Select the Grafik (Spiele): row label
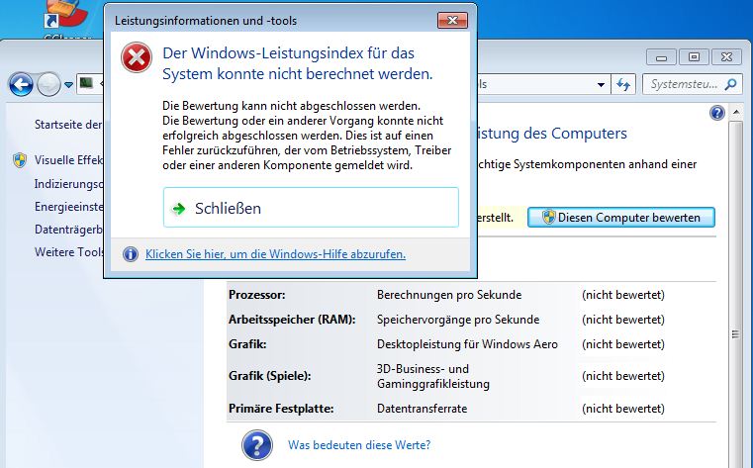753x468 pixels. tap(270, 376)
